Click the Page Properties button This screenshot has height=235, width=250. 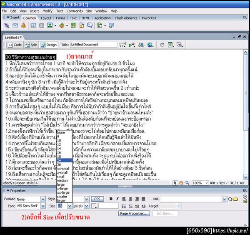[x=134, y=213]
